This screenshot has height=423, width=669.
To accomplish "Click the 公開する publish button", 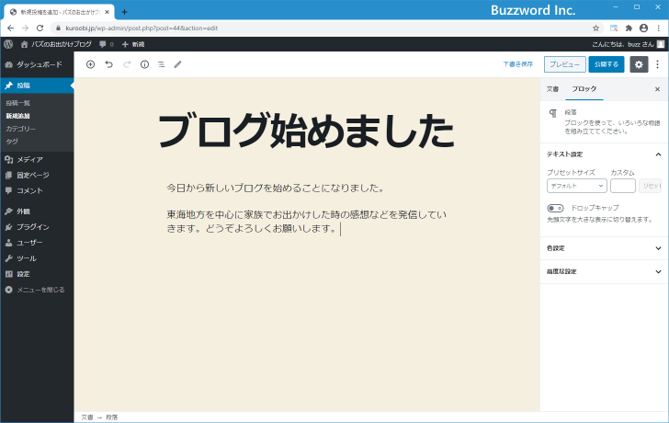I will [x=607, y=64].
